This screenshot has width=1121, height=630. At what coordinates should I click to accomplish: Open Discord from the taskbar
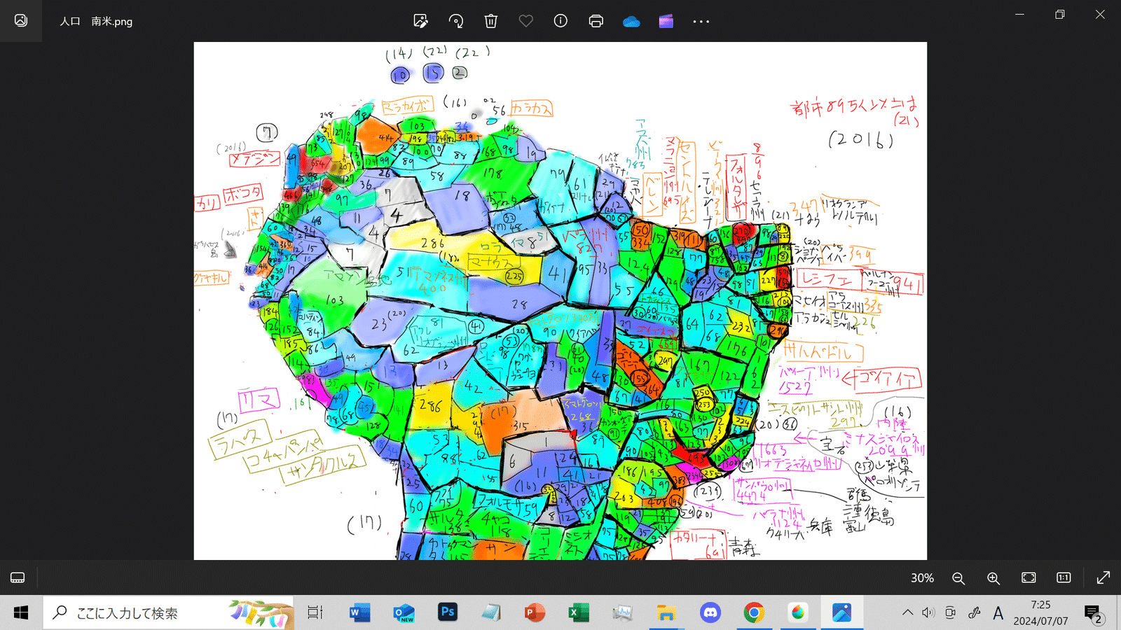coord(710,613)
